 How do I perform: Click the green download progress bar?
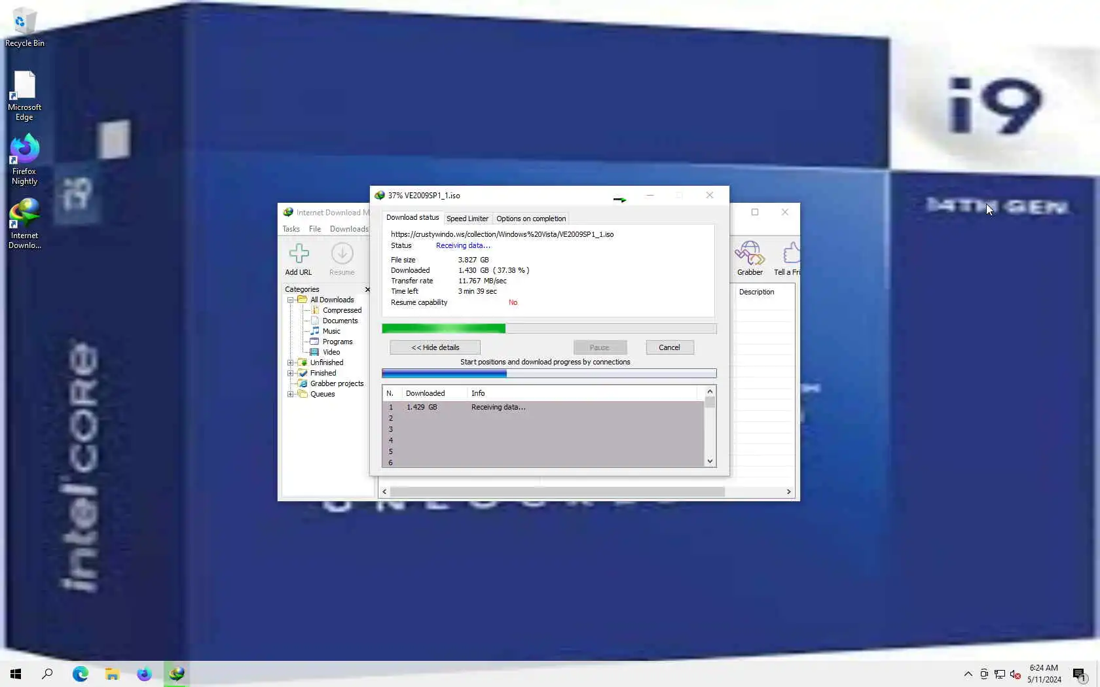(549, 328)
